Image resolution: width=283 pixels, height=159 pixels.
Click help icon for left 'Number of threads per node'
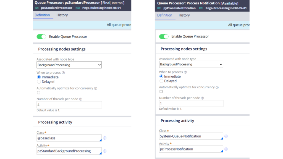[81, 99]
